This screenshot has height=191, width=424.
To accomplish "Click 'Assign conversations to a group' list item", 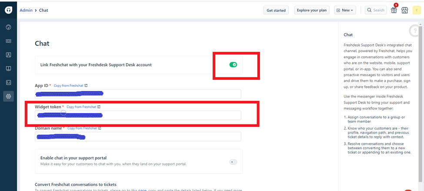I will (376, 119).
